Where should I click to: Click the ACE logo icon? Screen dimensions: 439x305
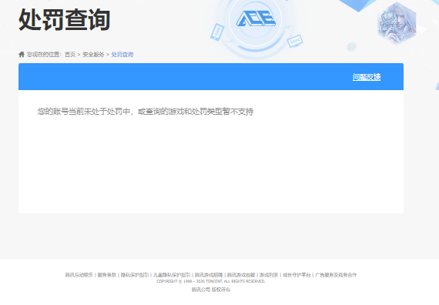tap(256, 19)
